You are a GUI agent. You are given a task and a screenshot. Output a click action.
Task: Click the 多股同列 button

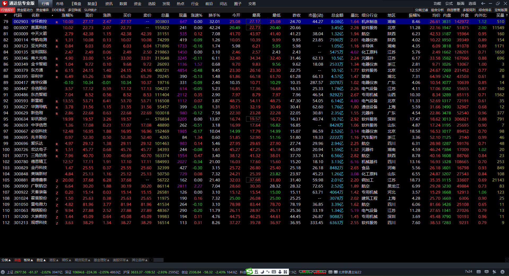pos(469,10)
